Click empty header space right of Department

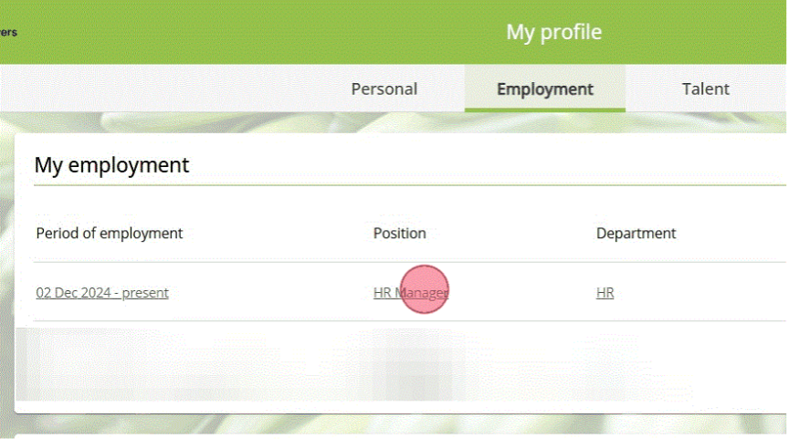[x=731, y=234]
